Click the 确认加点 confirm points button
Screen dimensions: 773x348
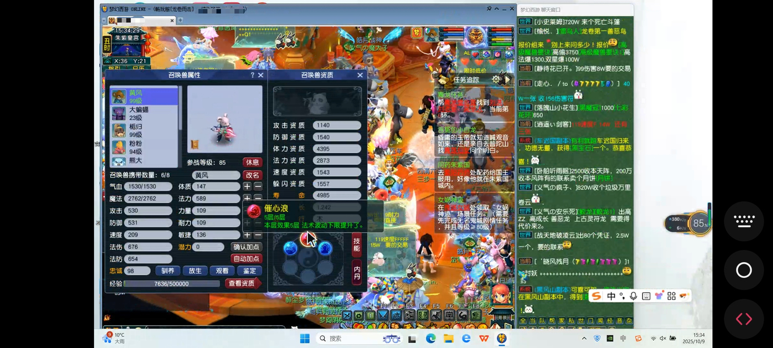(x=246, y=247)
